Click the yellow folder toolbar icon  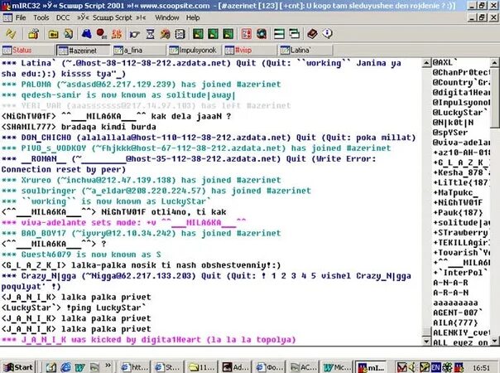53,33
